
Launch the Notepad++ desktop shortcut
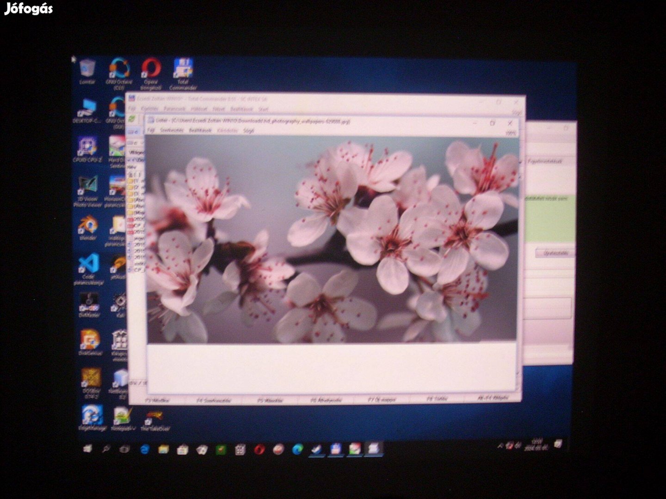tap(122, 419)
